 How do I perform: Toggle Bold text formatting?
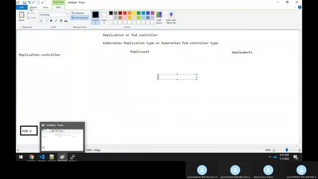(51, 21)
